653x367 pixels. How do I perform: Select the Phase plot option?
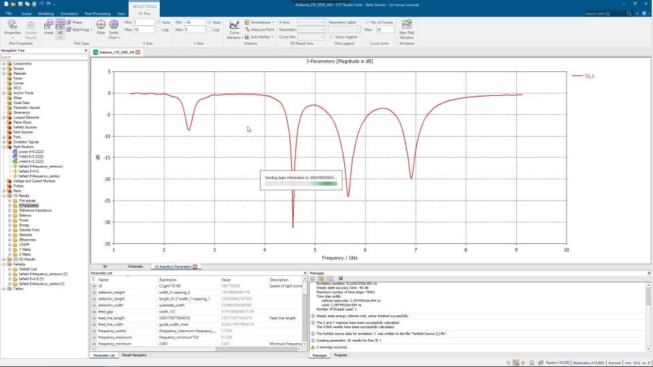point(76,22)
